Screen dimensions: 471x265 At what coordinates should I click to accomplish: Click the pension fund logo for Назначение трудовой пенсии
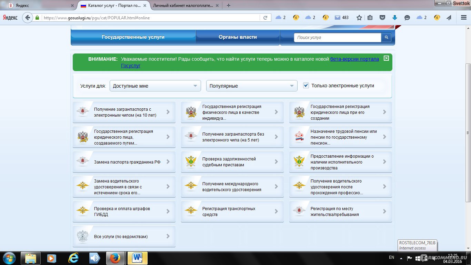pos(299,137)
